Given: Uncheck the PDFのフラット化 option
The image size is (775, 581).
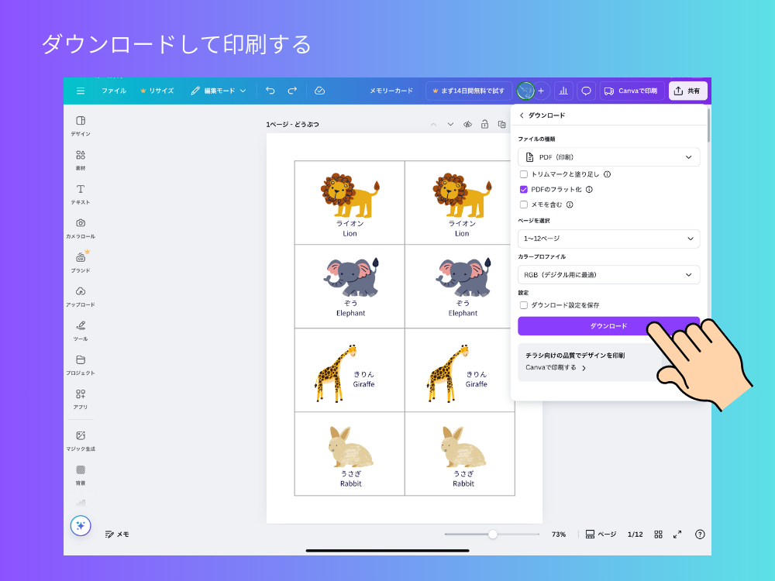Looking at the screenshot, I should (x=524, y=189).
